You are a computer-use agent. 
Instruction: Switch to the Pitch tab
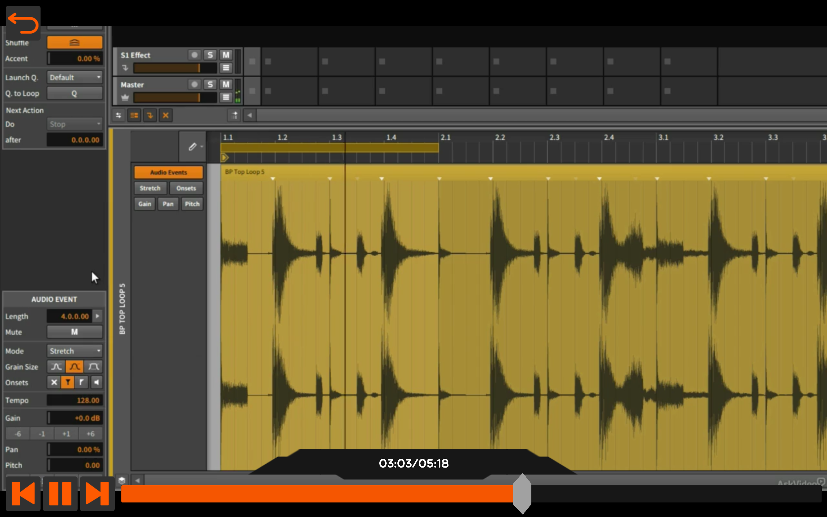coord(192,204)
